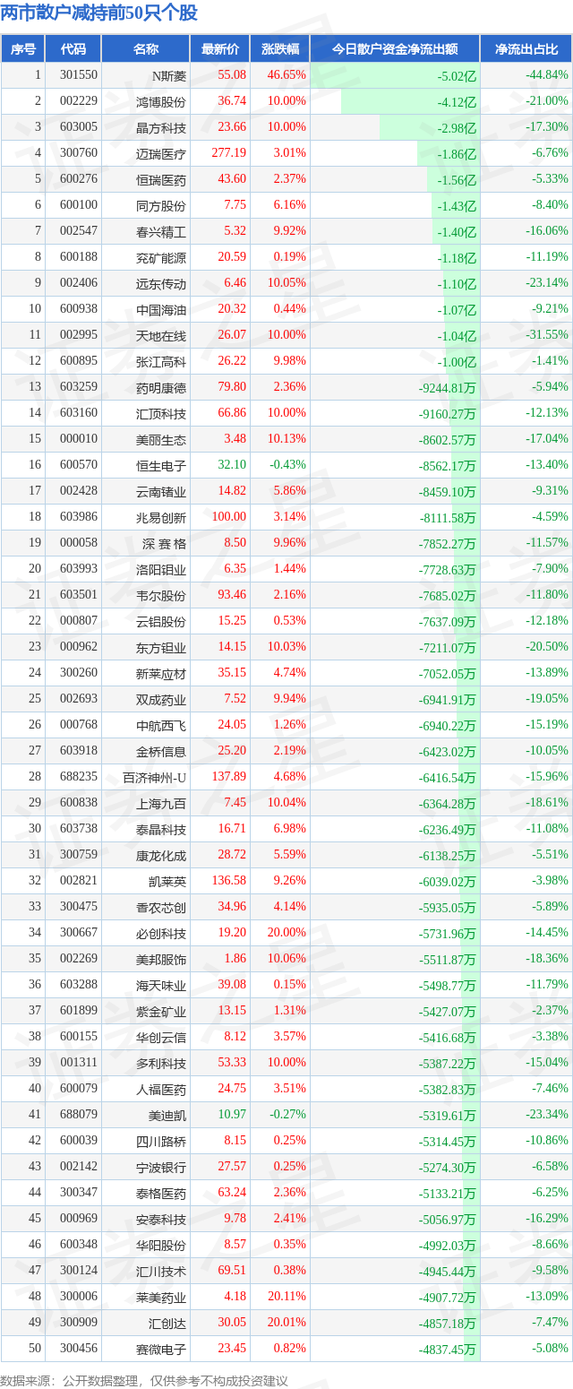Click the 10.04% change for 上海九百
573x1389 pixels.
click(286, 803)
